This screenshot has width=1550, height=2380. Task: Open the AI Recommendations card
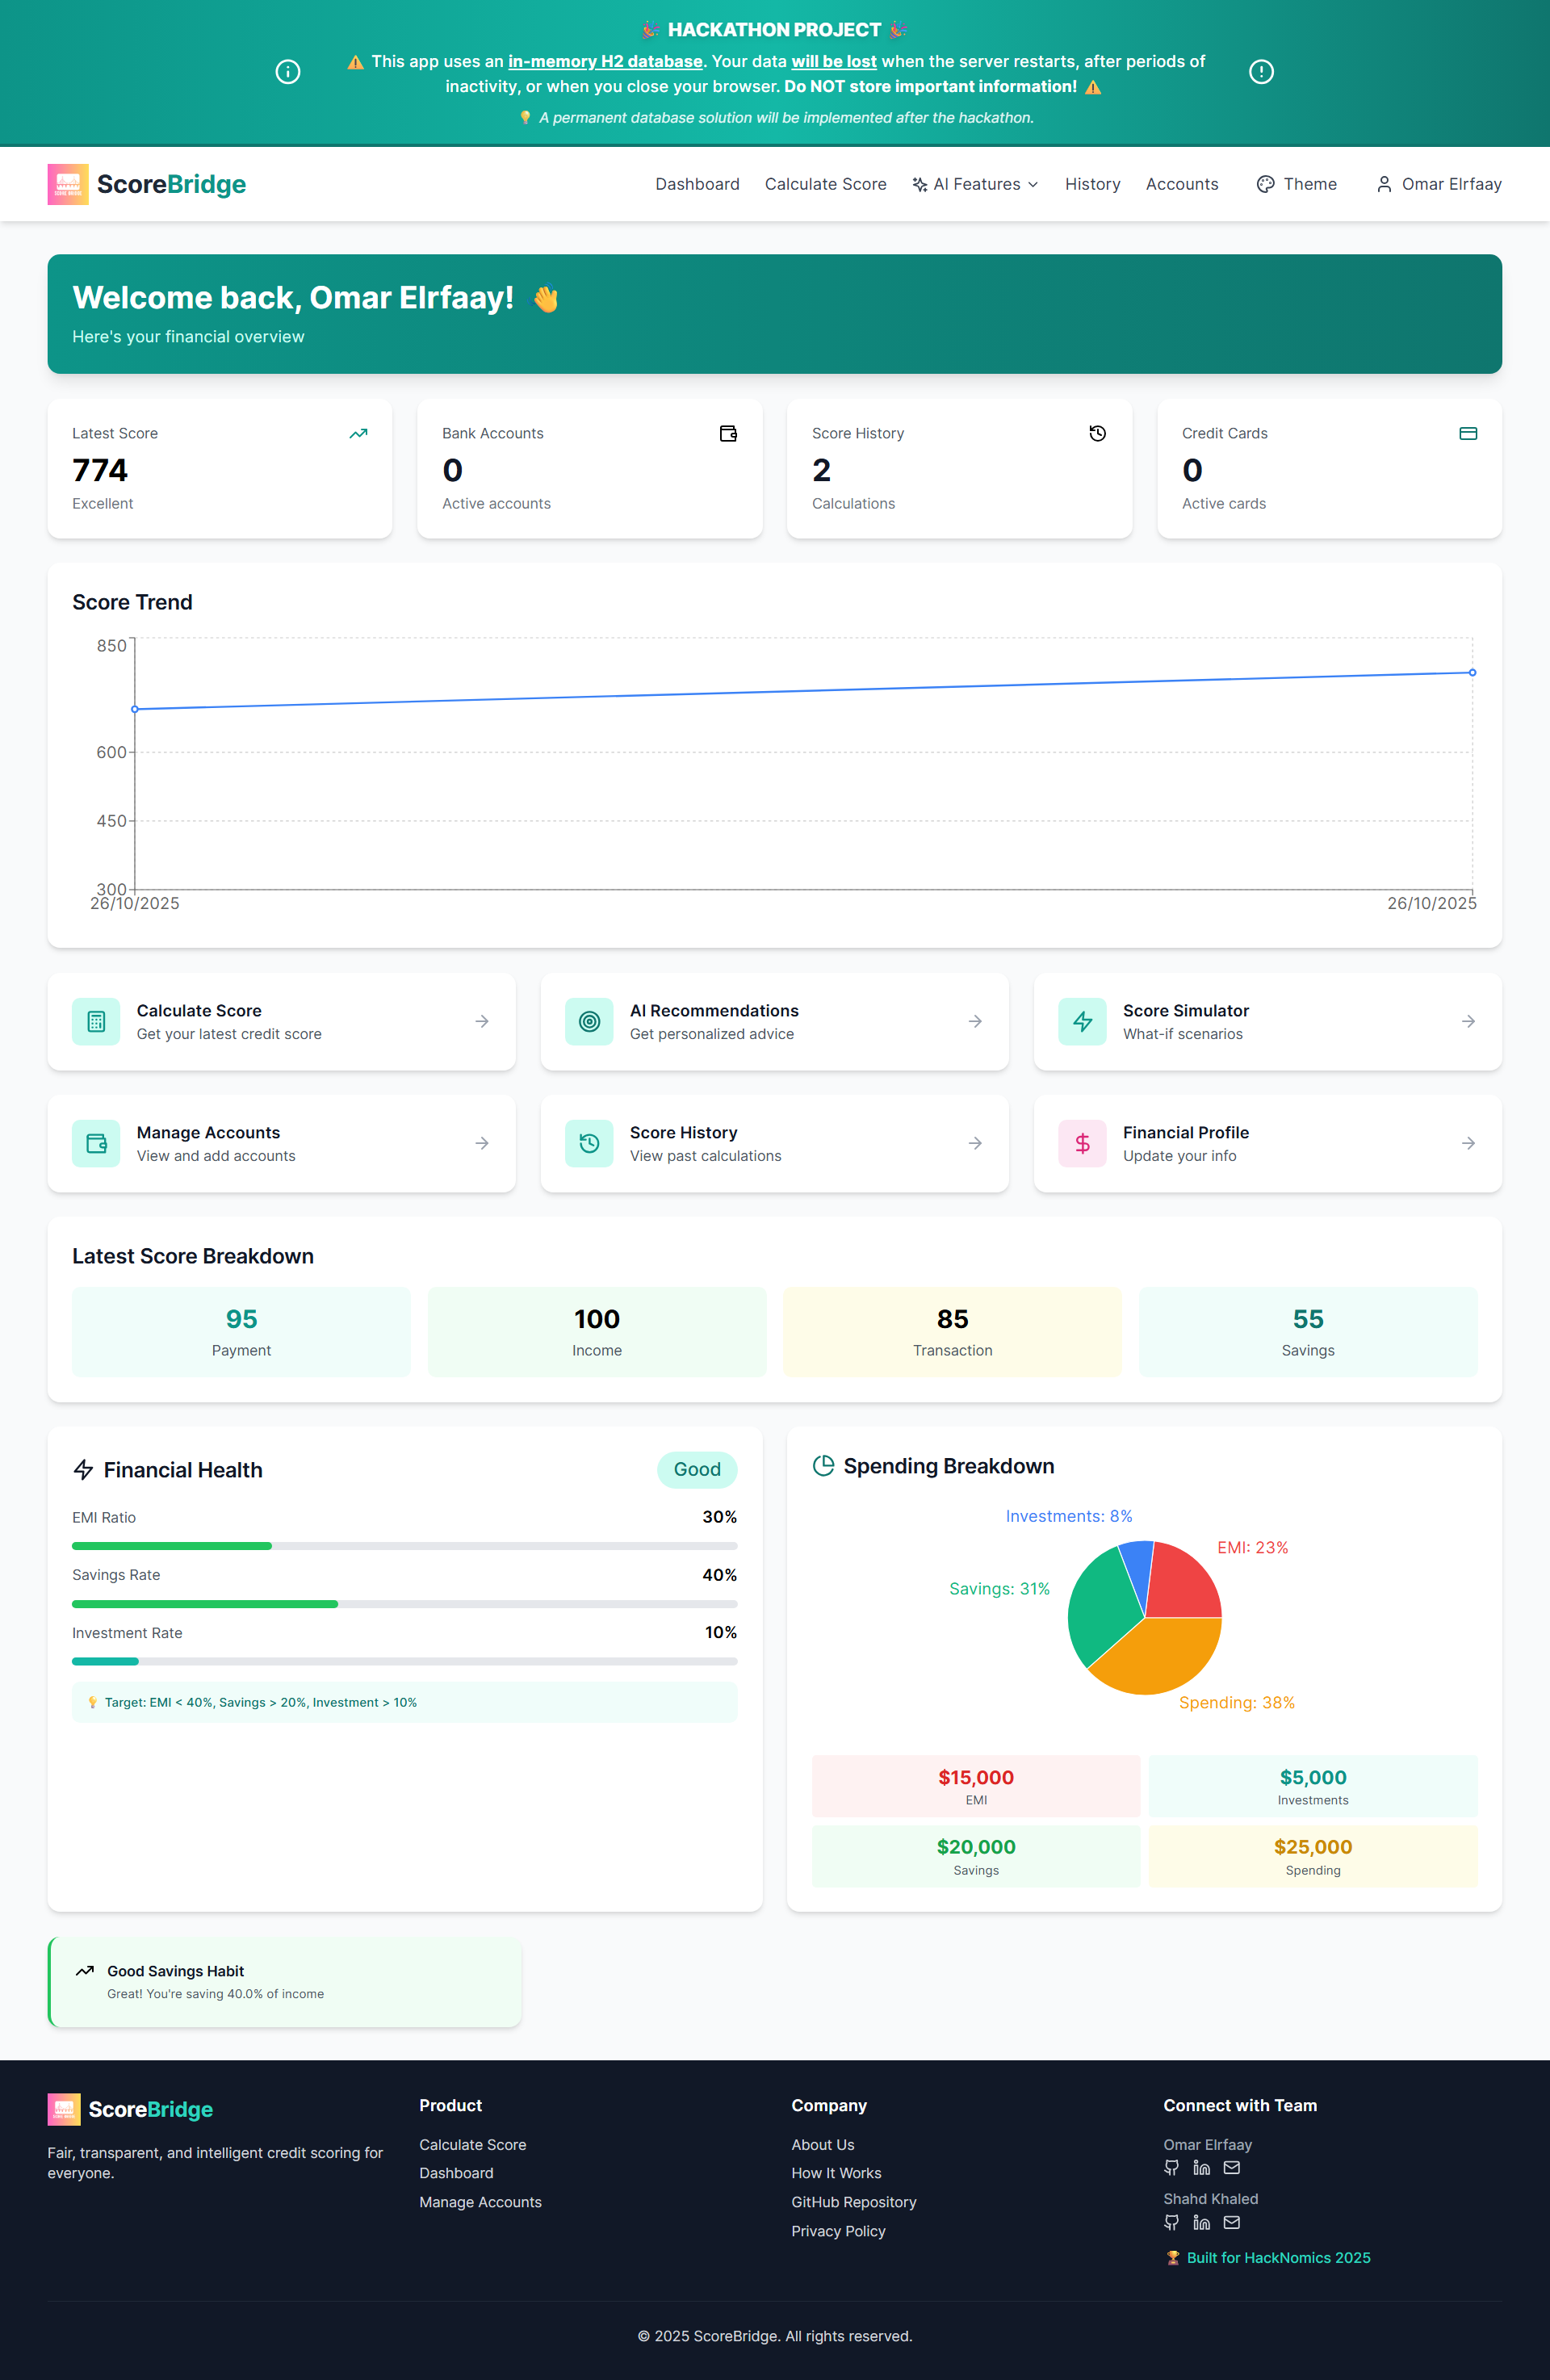click(774, 1021)
